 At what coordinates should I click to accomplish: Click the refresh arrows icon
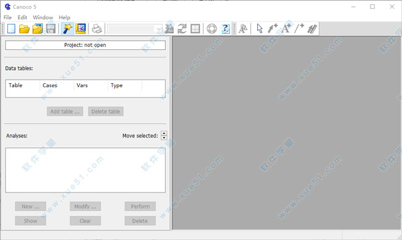tap(182, 28)
